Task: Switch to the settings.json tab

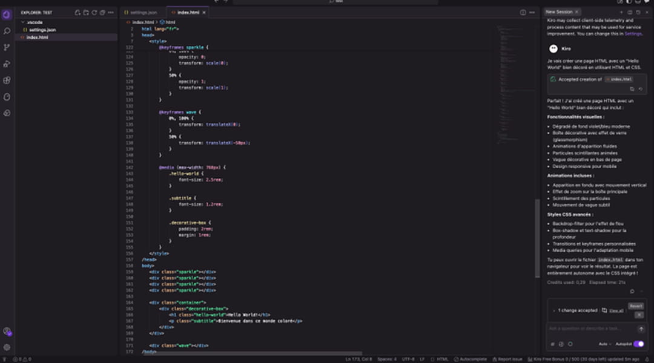Action: click(141, 12)
